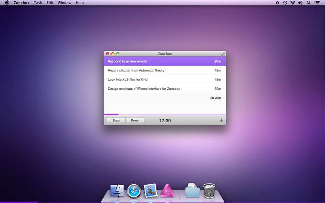
Task: Open Finder from the Dock
Action: tap(117, 191)
